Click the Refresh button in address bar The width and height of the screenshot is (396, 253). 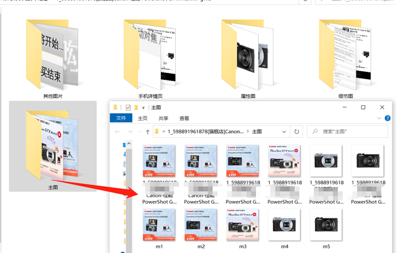[x=296, y=132]
